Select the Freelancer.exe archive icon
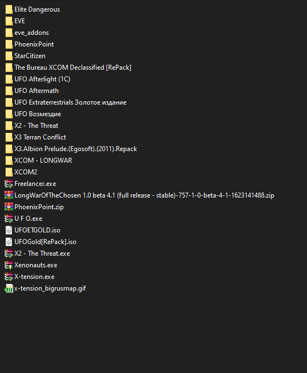Image resolution: width=307 pixels, height=373 pixels. tap(8, 184)
